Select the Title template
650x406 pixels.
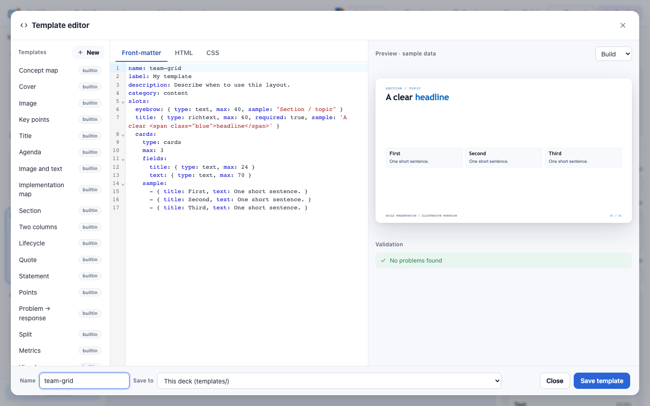point(60,136)
